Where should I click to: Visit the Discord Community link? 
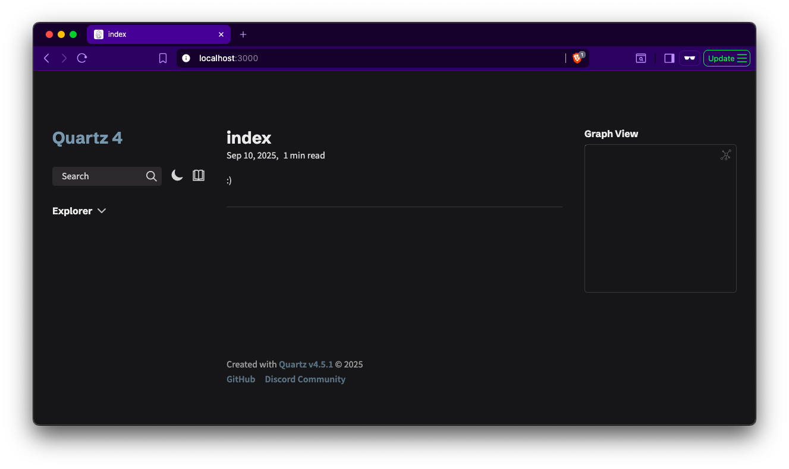[305, 379]
